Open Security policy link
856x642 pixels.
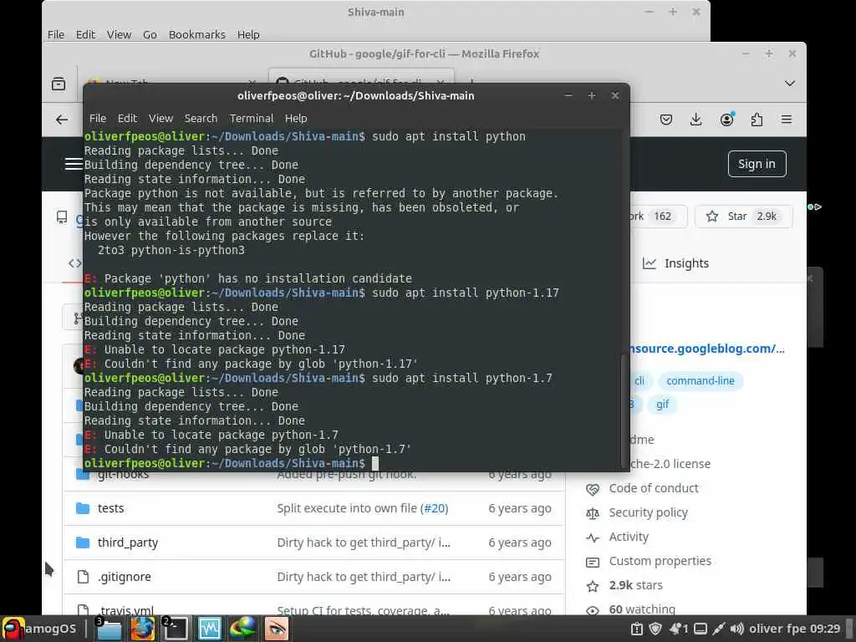648,512
